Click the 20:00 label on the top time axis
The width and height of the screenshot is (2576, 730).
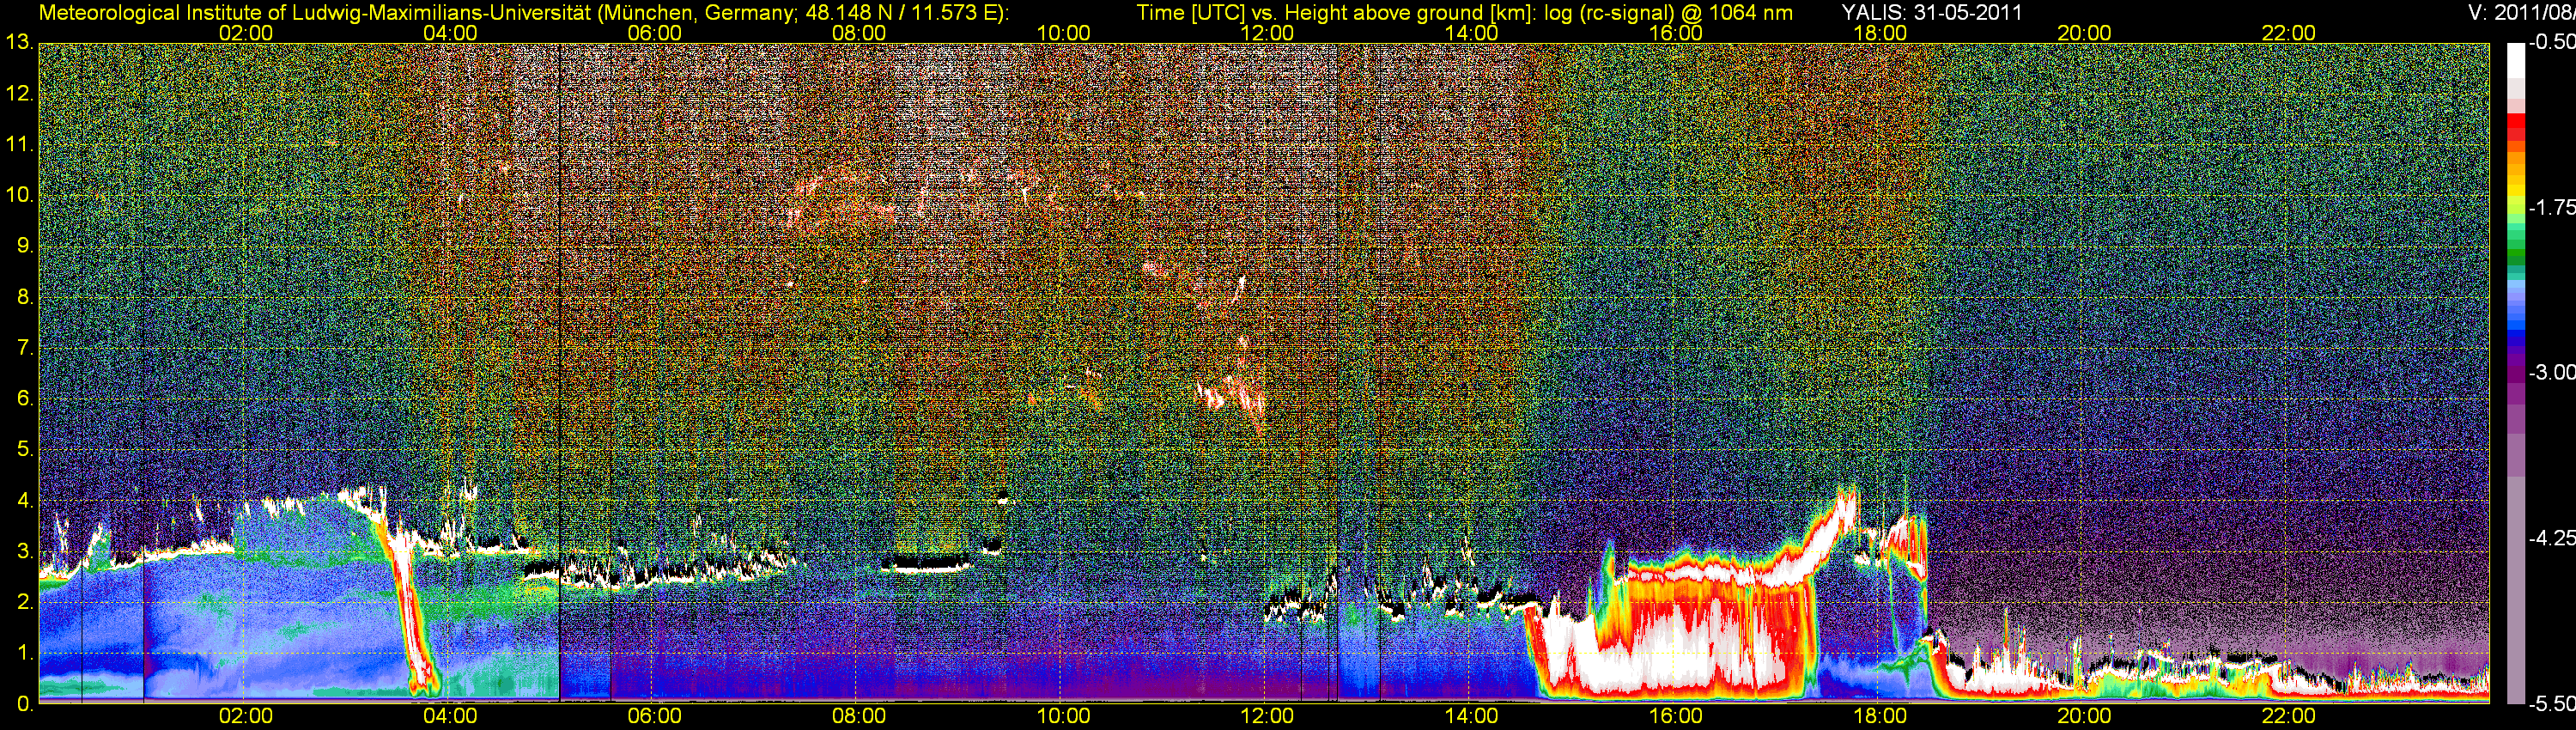click(x=2084, y=33)
